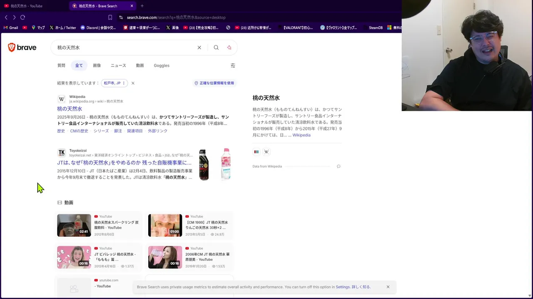Click the feedback speech bubble in the info panel
Screen dimensions: 533x299
[x=339, y=166]
